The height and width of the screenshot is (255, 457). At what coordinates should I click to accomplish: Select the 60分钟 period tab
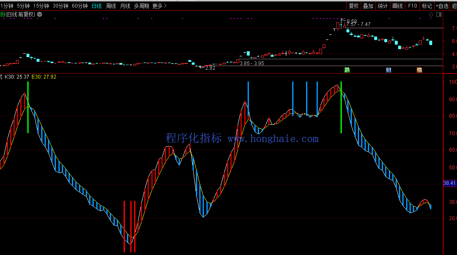tap(80, 6)
